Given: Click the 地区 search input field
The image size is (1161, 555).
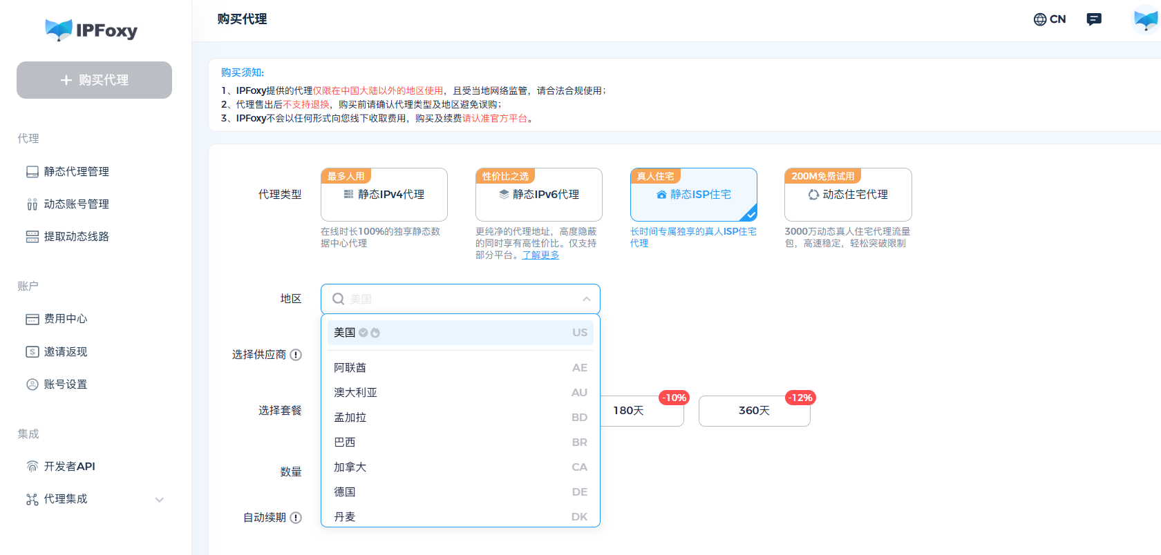Looking at the screenshot, I should pyautogui.click(x=460, y=299).
